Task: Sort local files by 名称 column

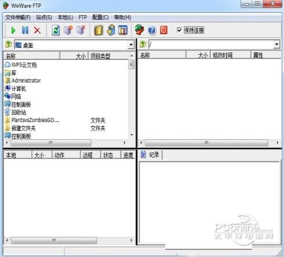Action: tap(31, 56)
